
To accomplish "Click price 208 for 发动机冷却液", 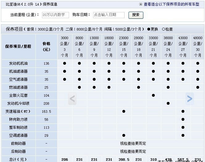I will [47, 103].
